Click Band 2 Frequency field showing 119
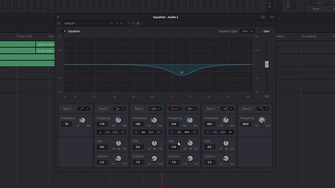 pos(102,124)
